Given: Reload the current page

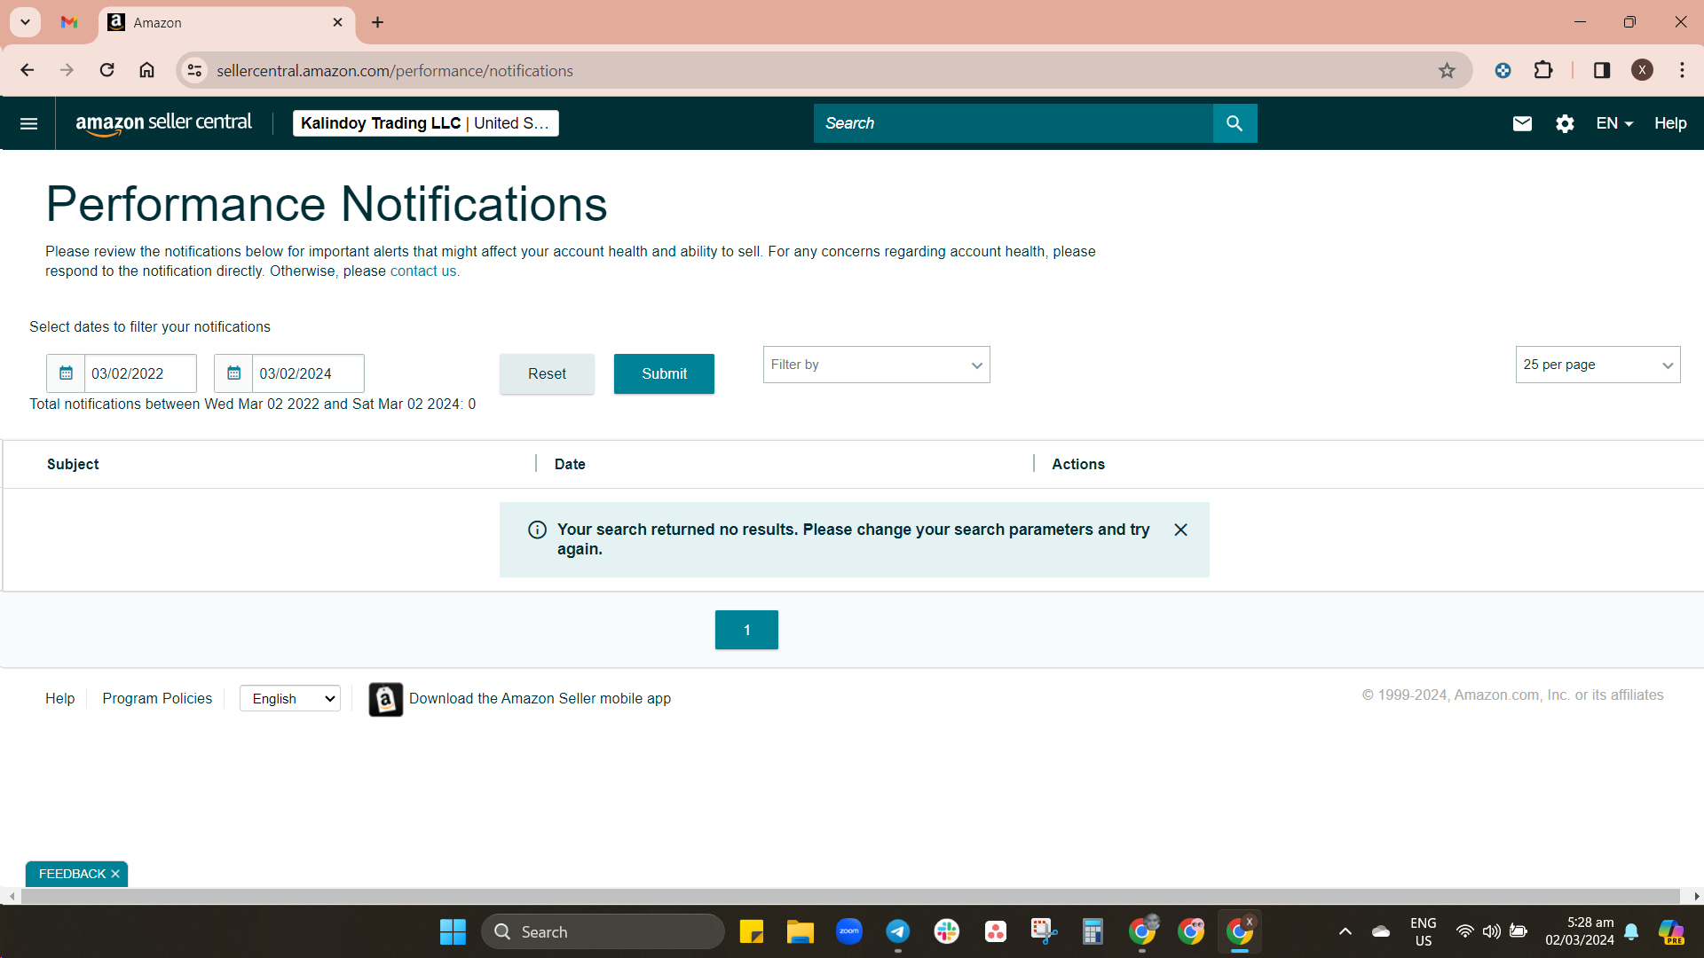Looking at the screenshot, I should 106,70.
